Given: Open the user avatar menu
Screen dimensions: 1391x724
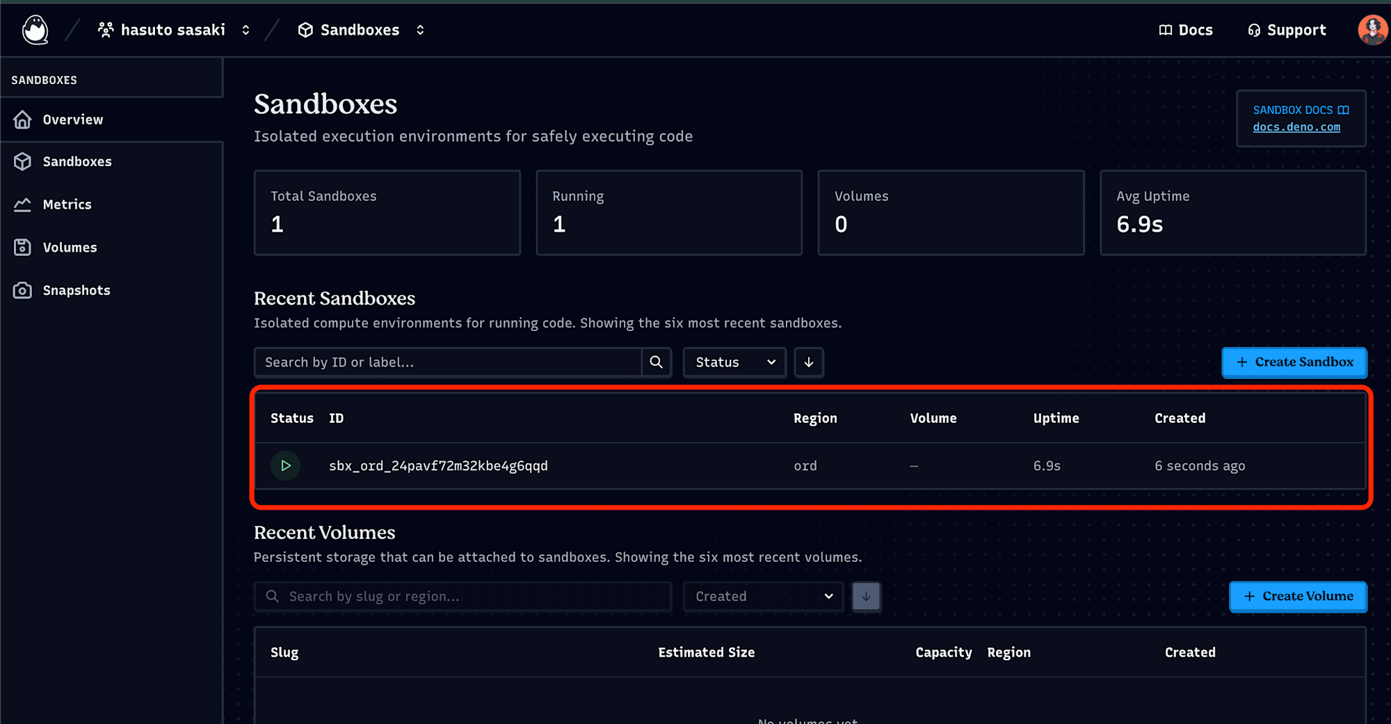Looking at the screenshot, I should coord(1372,30).
